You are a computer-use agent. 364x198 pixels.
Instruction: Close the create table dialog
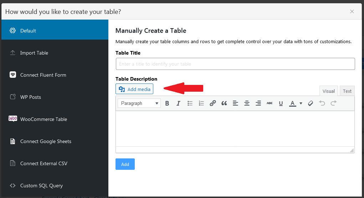tap(352, 11)
